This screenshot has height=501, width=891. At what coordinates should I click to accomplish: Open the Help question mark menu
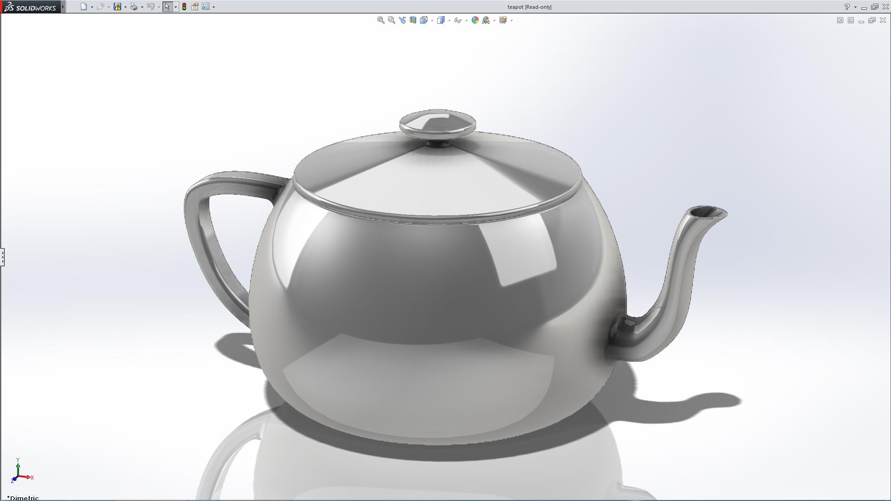847,7
